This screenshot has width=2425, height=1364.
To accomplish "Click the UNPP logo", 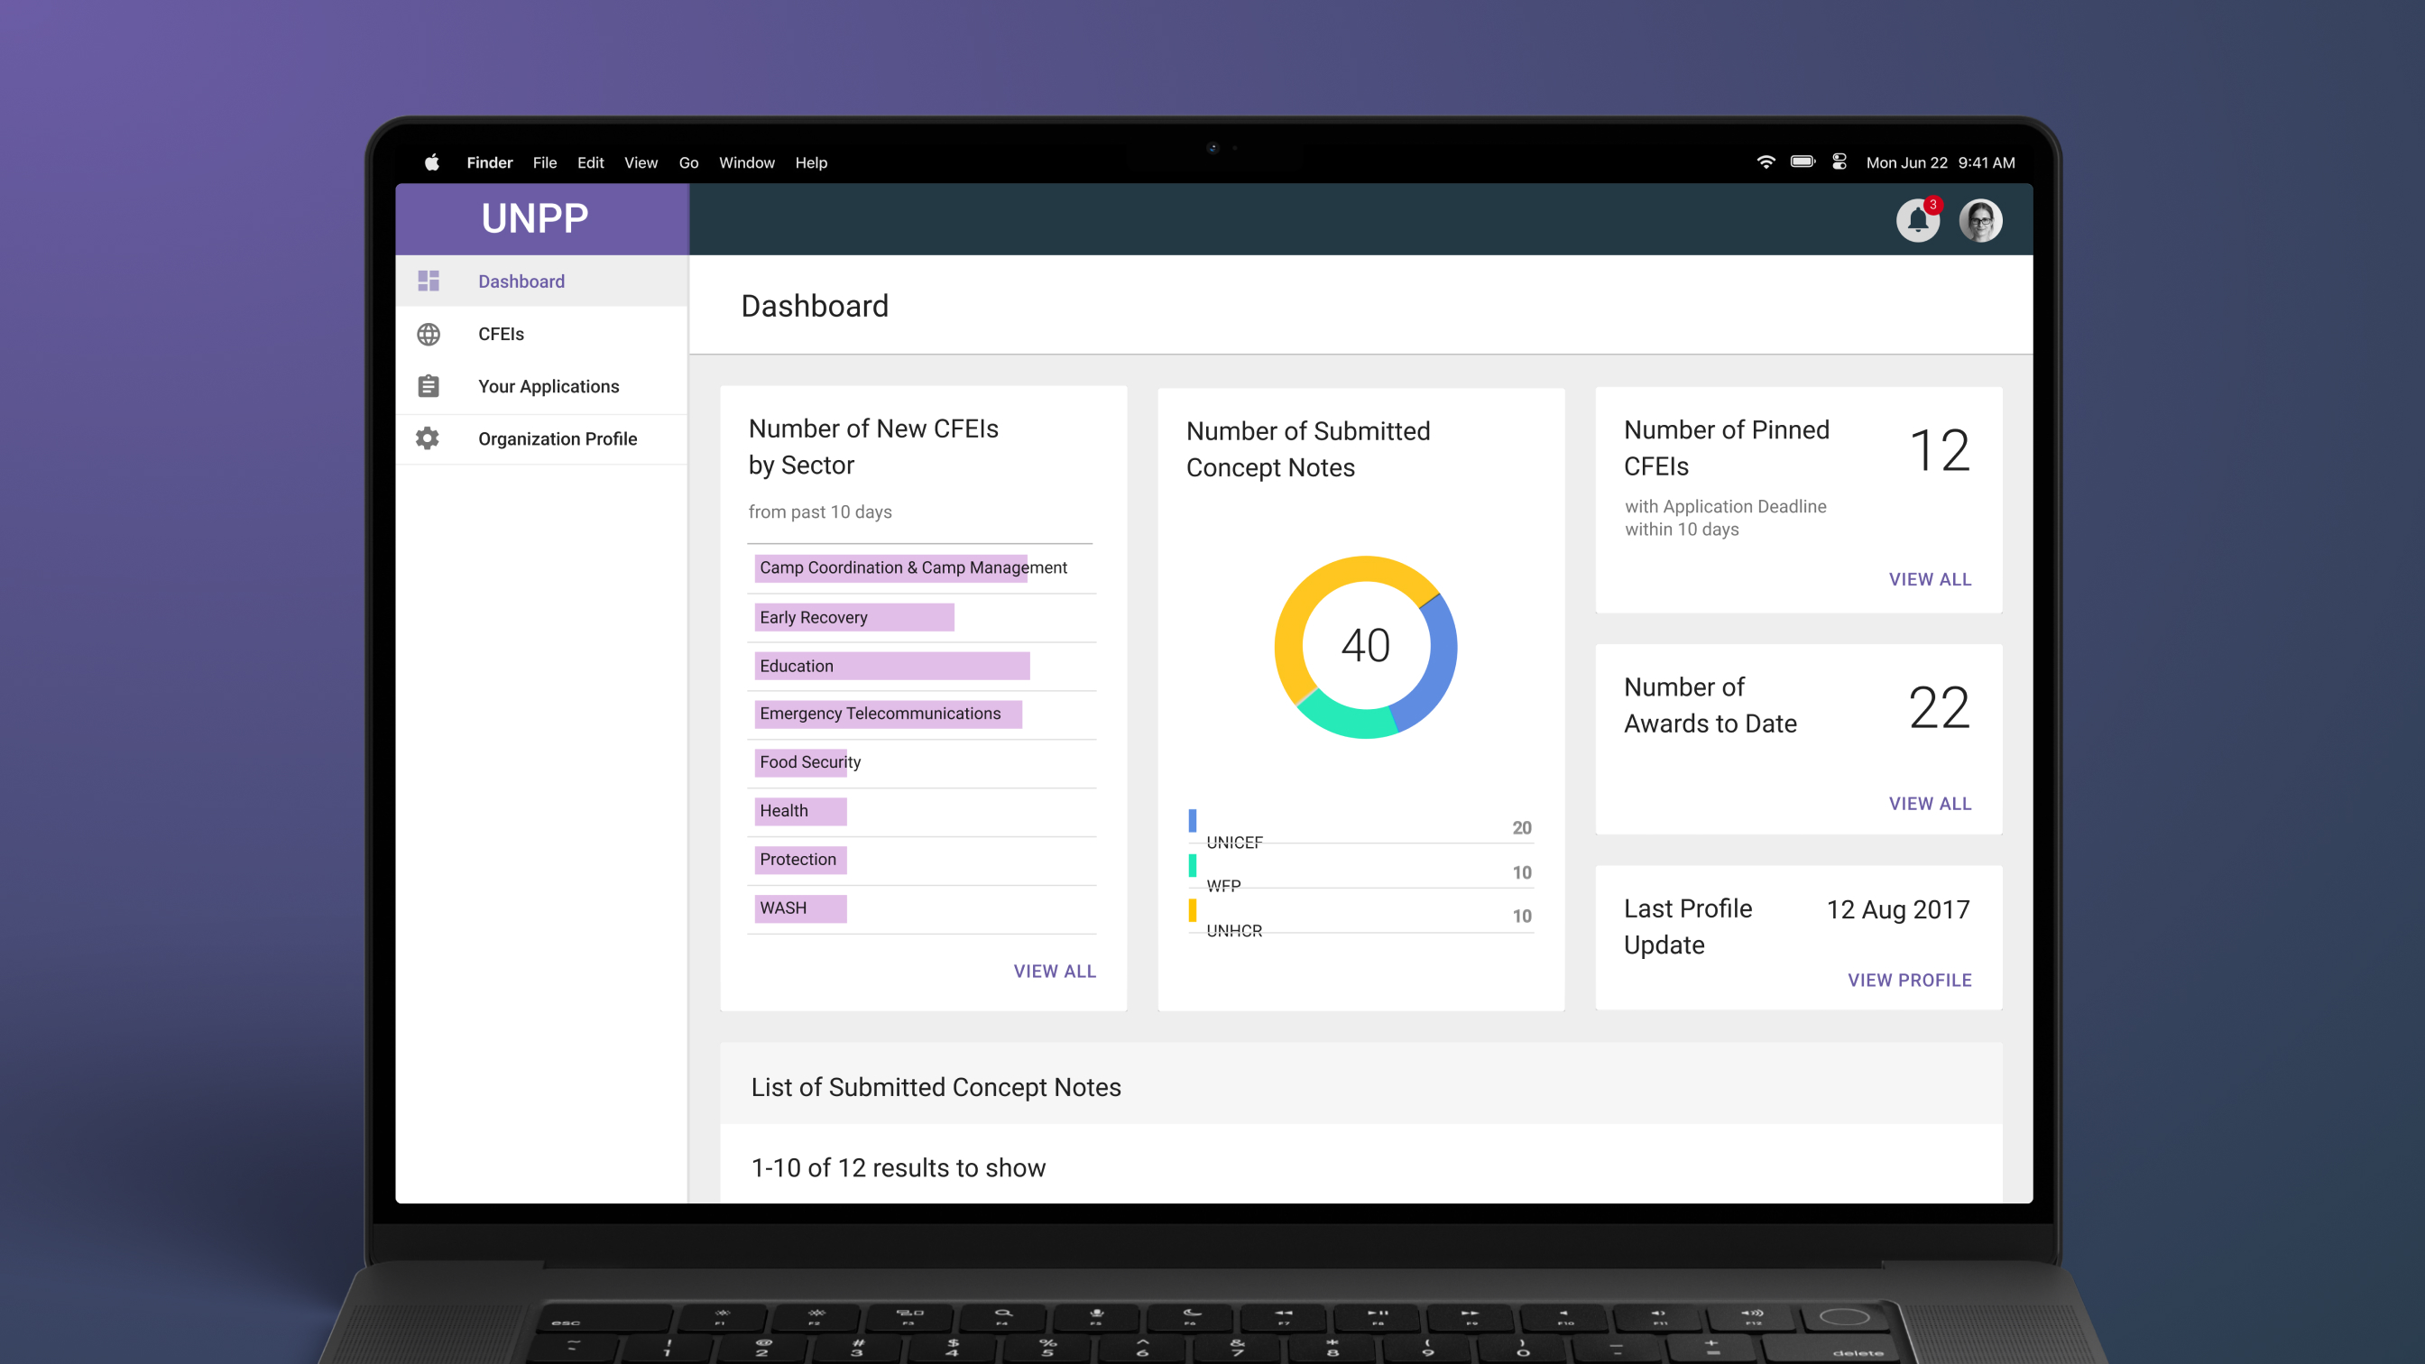I will click(535, 218).
